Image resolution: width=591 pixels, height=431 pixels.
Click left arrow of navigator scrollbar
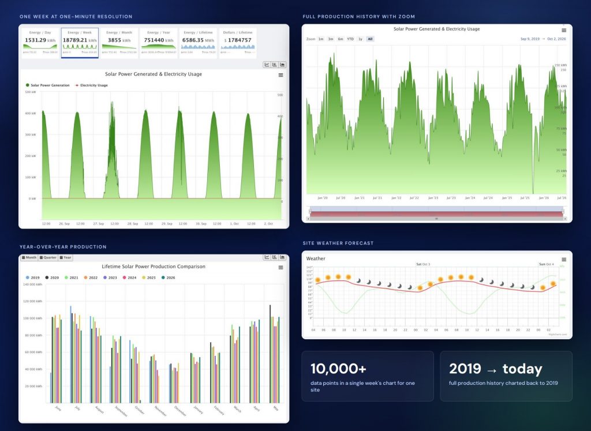(x=309, y=219)
